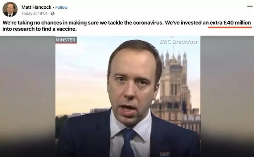Click the orange underline beneath £40 million
This screenshot has height=157, width=254.
coord(230,27)
